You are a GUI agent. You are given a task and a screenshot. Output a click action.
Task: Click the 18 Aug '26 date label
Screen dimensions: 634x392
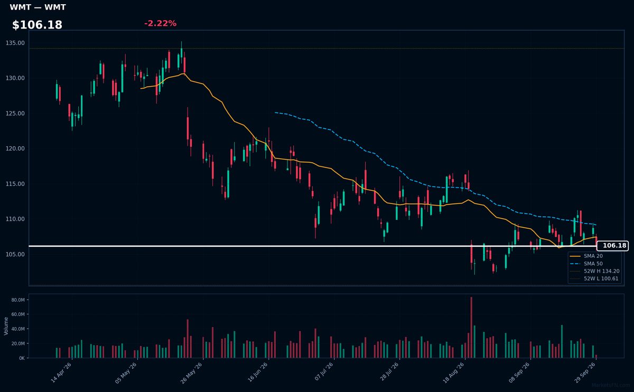(455, 372)
